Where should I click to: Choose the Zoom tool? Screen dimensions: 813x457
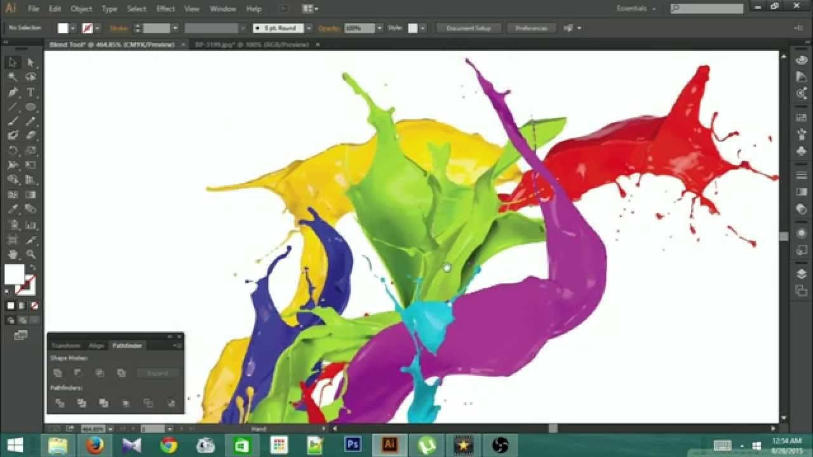click(x=30, y=252)
